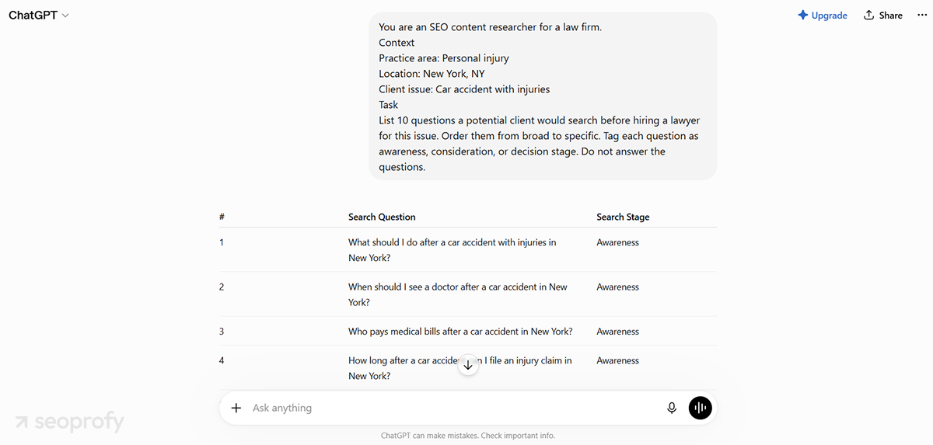Click 'ChatGPT can make mistakes' disclaimer text
This screenshot has width=933, height=445.
coord(468,436)
